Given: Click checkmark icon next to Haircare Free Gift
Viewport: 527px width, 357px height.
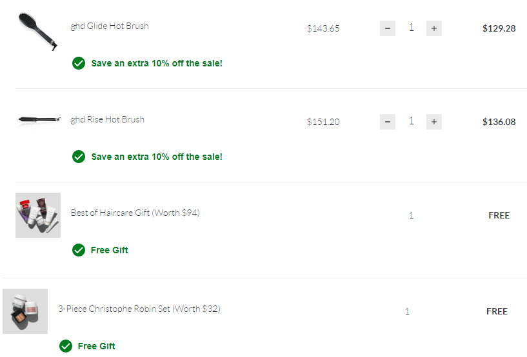Looking at the screenshot, I should [x=79, y=250].
